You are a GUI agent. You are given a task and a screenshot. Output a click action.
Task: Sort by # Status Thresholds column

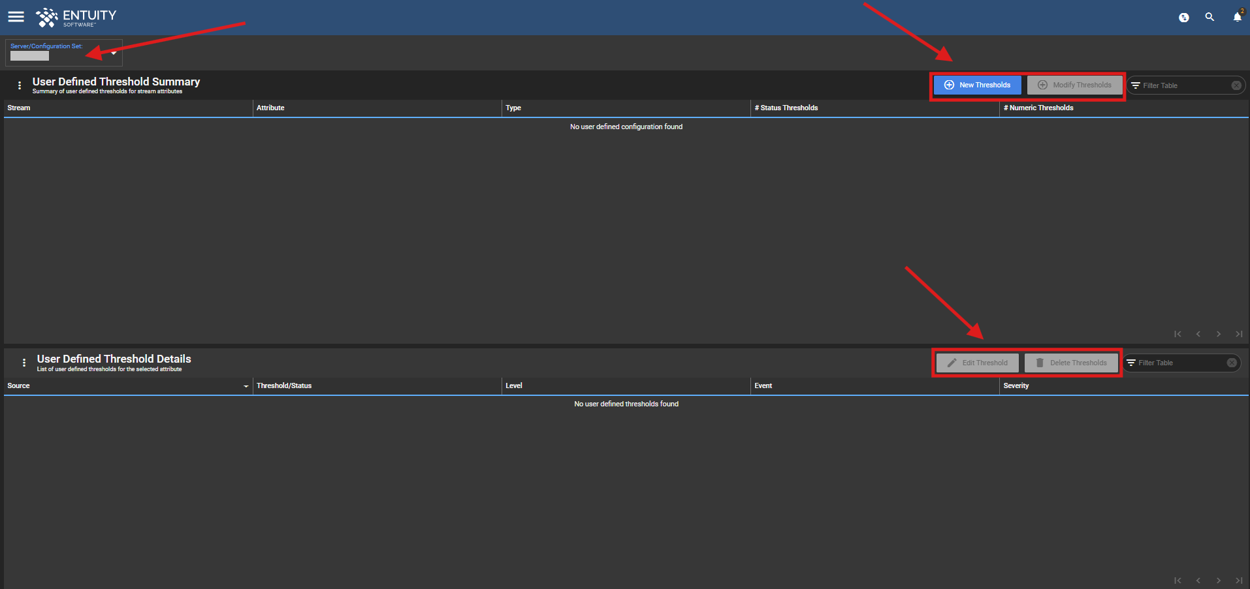[875, 108]
